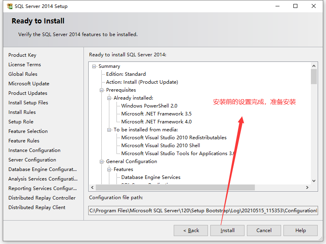Click the Install button

[227, 231]
